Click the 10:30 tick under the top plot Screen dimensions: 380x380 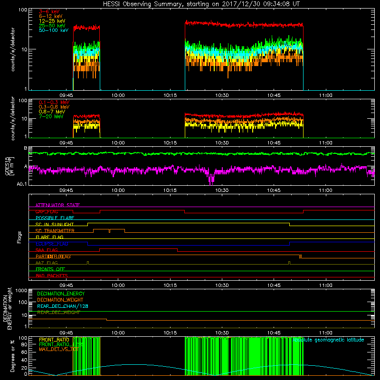(222, 95)
